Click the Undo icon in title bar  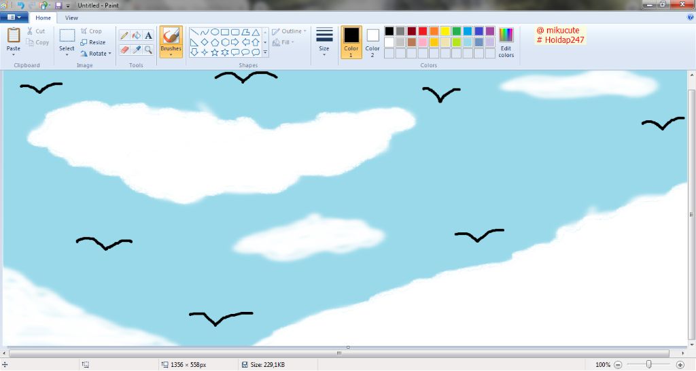click(20, 5)
